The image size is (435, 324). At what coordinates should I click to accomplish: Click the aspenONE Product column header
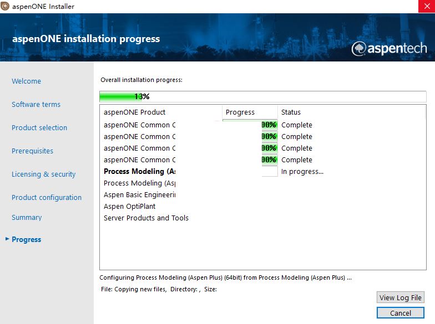134,112
